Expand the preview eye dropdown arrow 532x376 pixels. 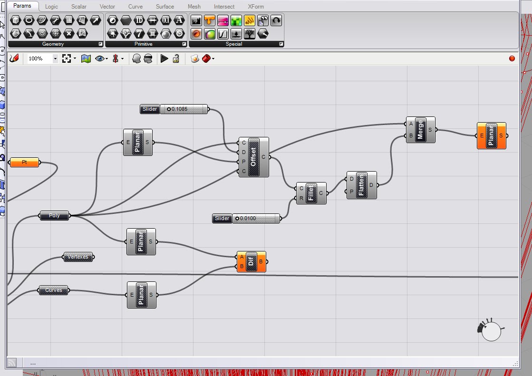[107, 59]
